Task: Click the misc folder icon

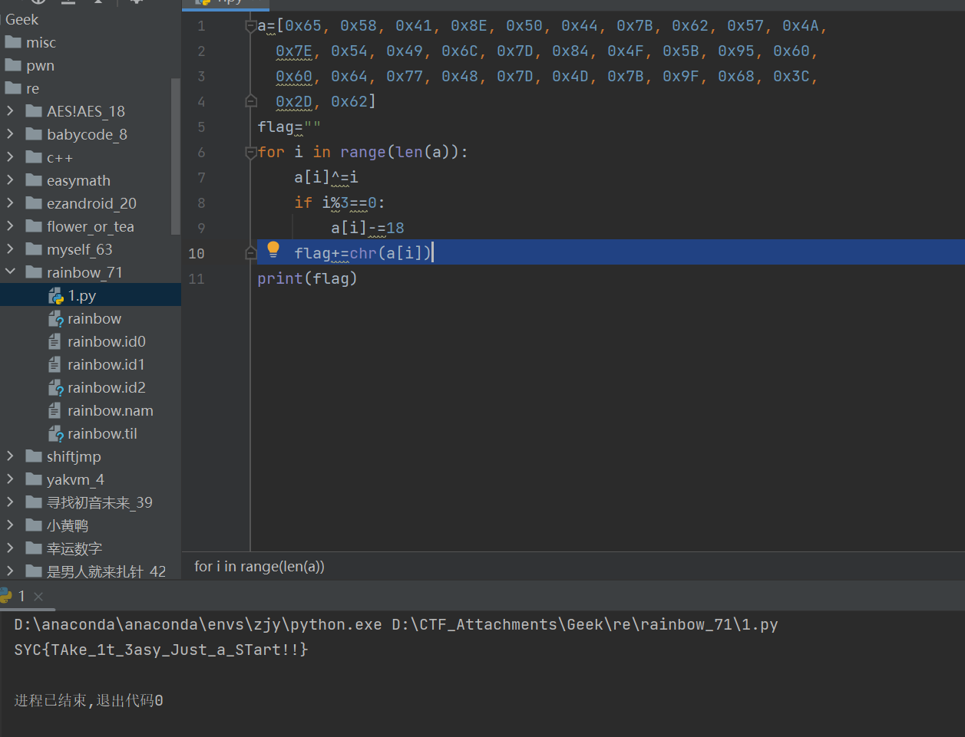Action: (x=13, y=42)
